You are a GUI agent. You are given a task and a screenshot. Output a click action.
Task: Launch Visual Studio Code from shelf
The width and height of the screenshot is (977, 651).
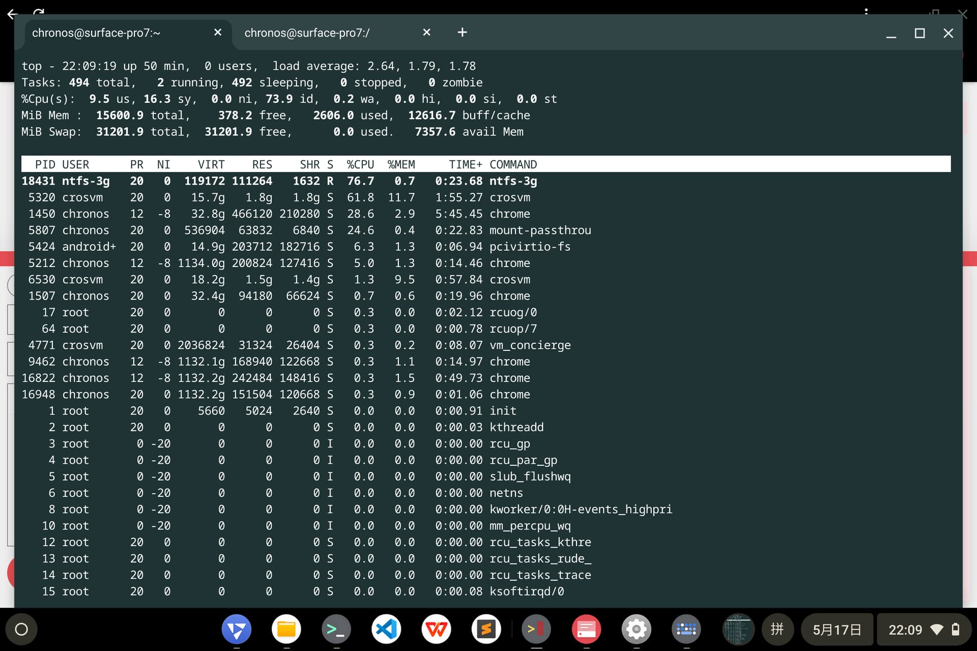[x=386, y=630]
